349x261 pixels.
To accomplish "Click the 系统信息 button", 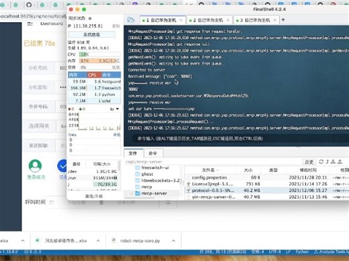I will [x=92, y=34].
